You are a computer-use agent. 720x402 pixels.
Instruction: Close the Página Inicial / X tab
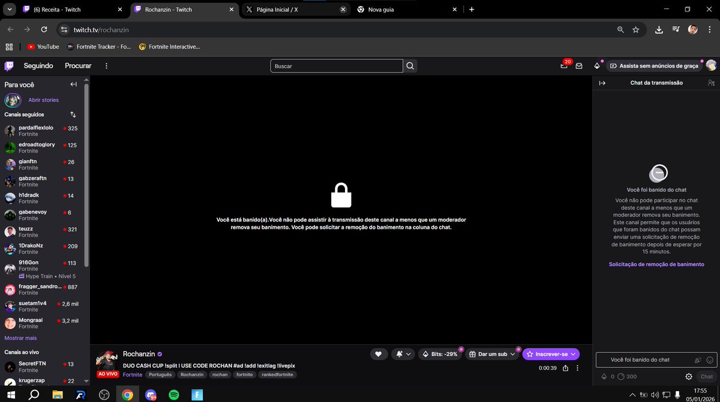pyautogui.click(x=343, y=10)
